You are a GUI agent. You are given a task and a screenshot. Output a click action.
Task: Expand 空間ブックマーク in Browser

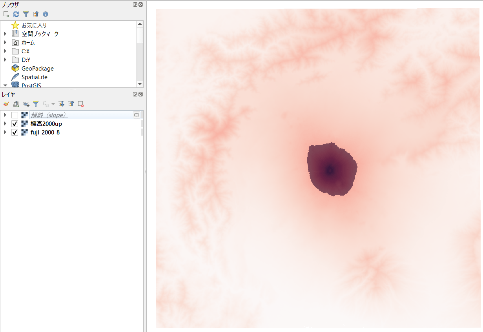coord(5,34)
